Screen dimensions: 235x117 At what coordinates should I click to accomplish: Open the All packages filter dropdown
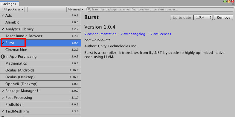tap(13, 10)
